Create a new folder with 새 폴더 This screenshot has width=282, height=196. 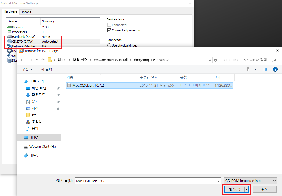tap(47, 69)
